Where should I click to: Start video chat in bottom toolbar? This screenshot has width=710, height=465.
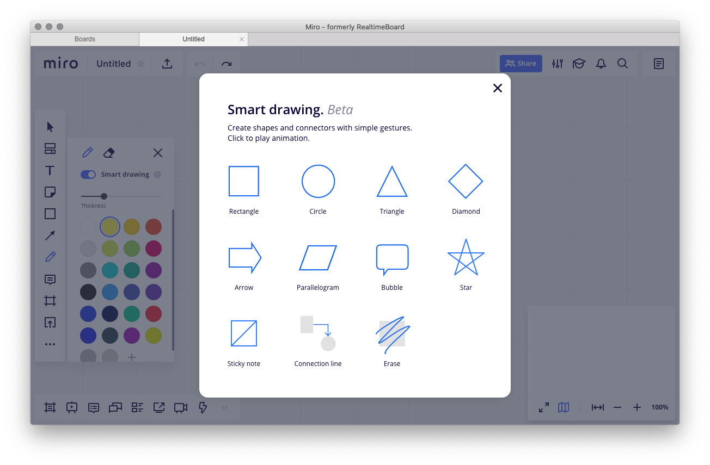click(x=181, y=407)
